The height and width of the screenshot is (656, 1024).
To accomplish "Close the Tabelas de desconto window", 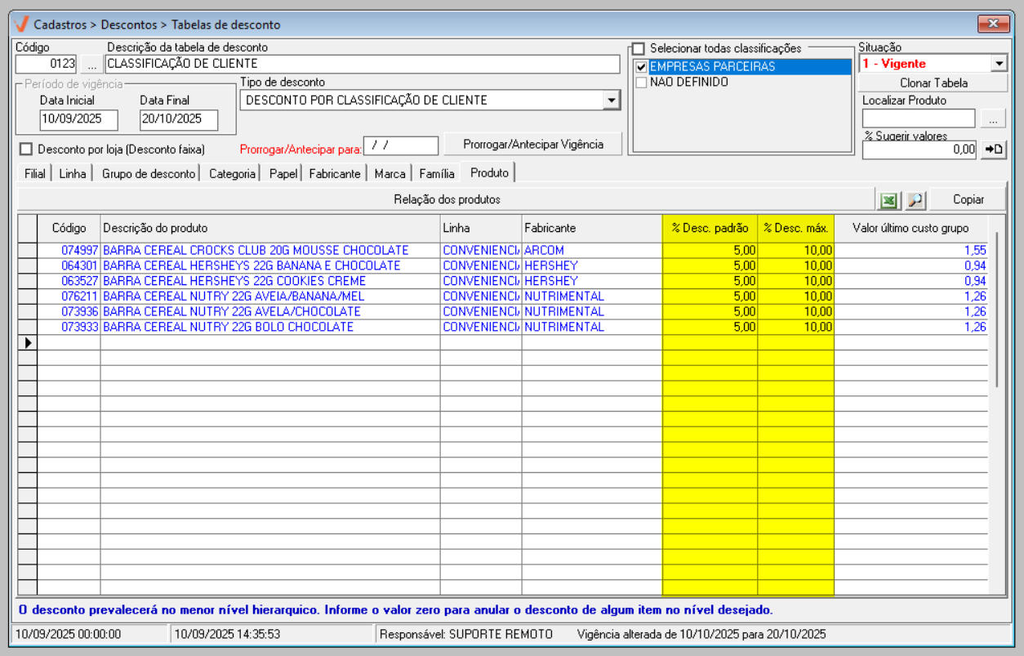I will (x=993, y=24).
